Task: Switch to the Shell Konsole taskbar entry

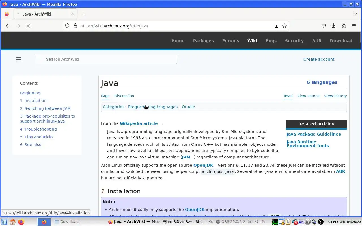Action: coord(188,222)
